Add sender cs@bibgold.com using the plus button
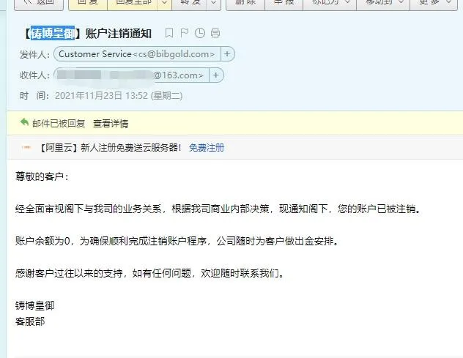This screenshot has width=463, height=358. [227, 54]
